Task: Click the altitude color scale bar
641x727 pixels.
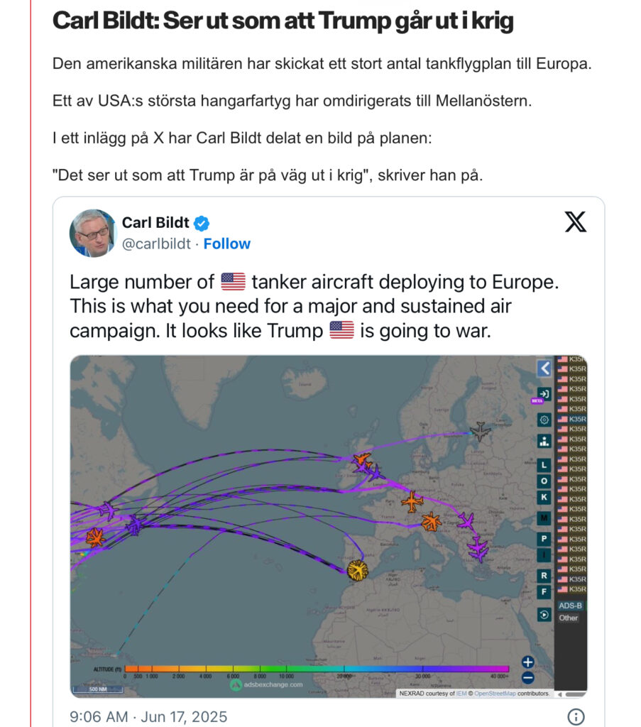Action: [x=317, y=669]
